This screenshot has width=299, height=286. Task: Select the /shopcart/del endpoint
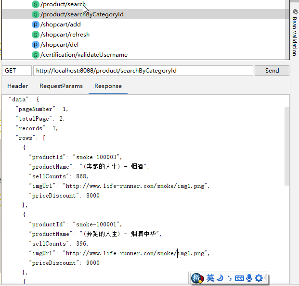(x=59, y=45)
